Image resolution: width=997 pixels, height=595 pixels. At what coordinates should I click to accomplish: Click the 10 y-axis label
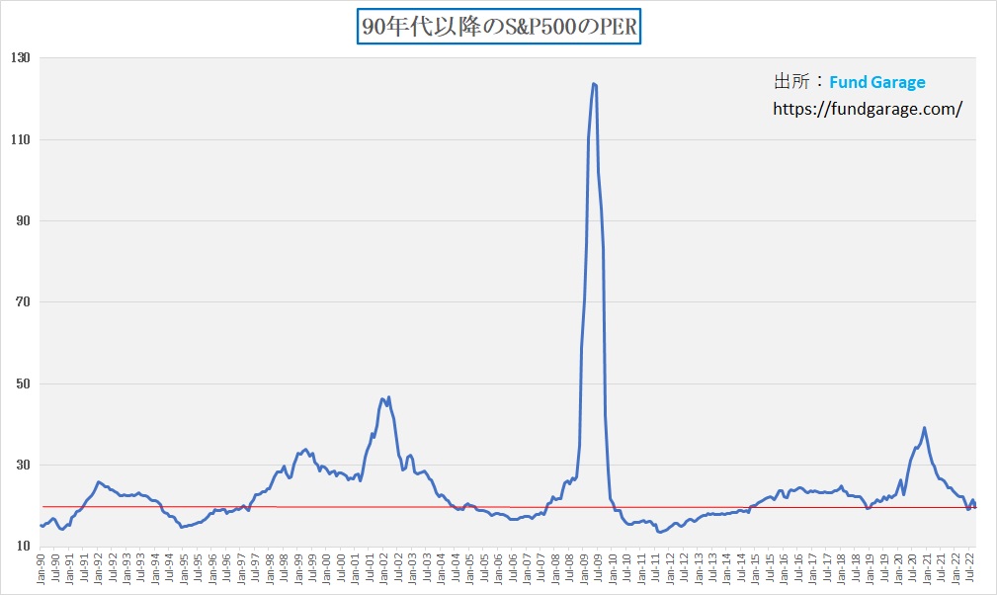[23, 547]
